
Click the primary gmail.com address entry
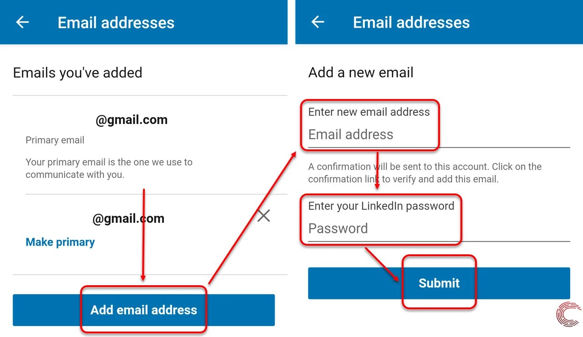click(131, 119)
